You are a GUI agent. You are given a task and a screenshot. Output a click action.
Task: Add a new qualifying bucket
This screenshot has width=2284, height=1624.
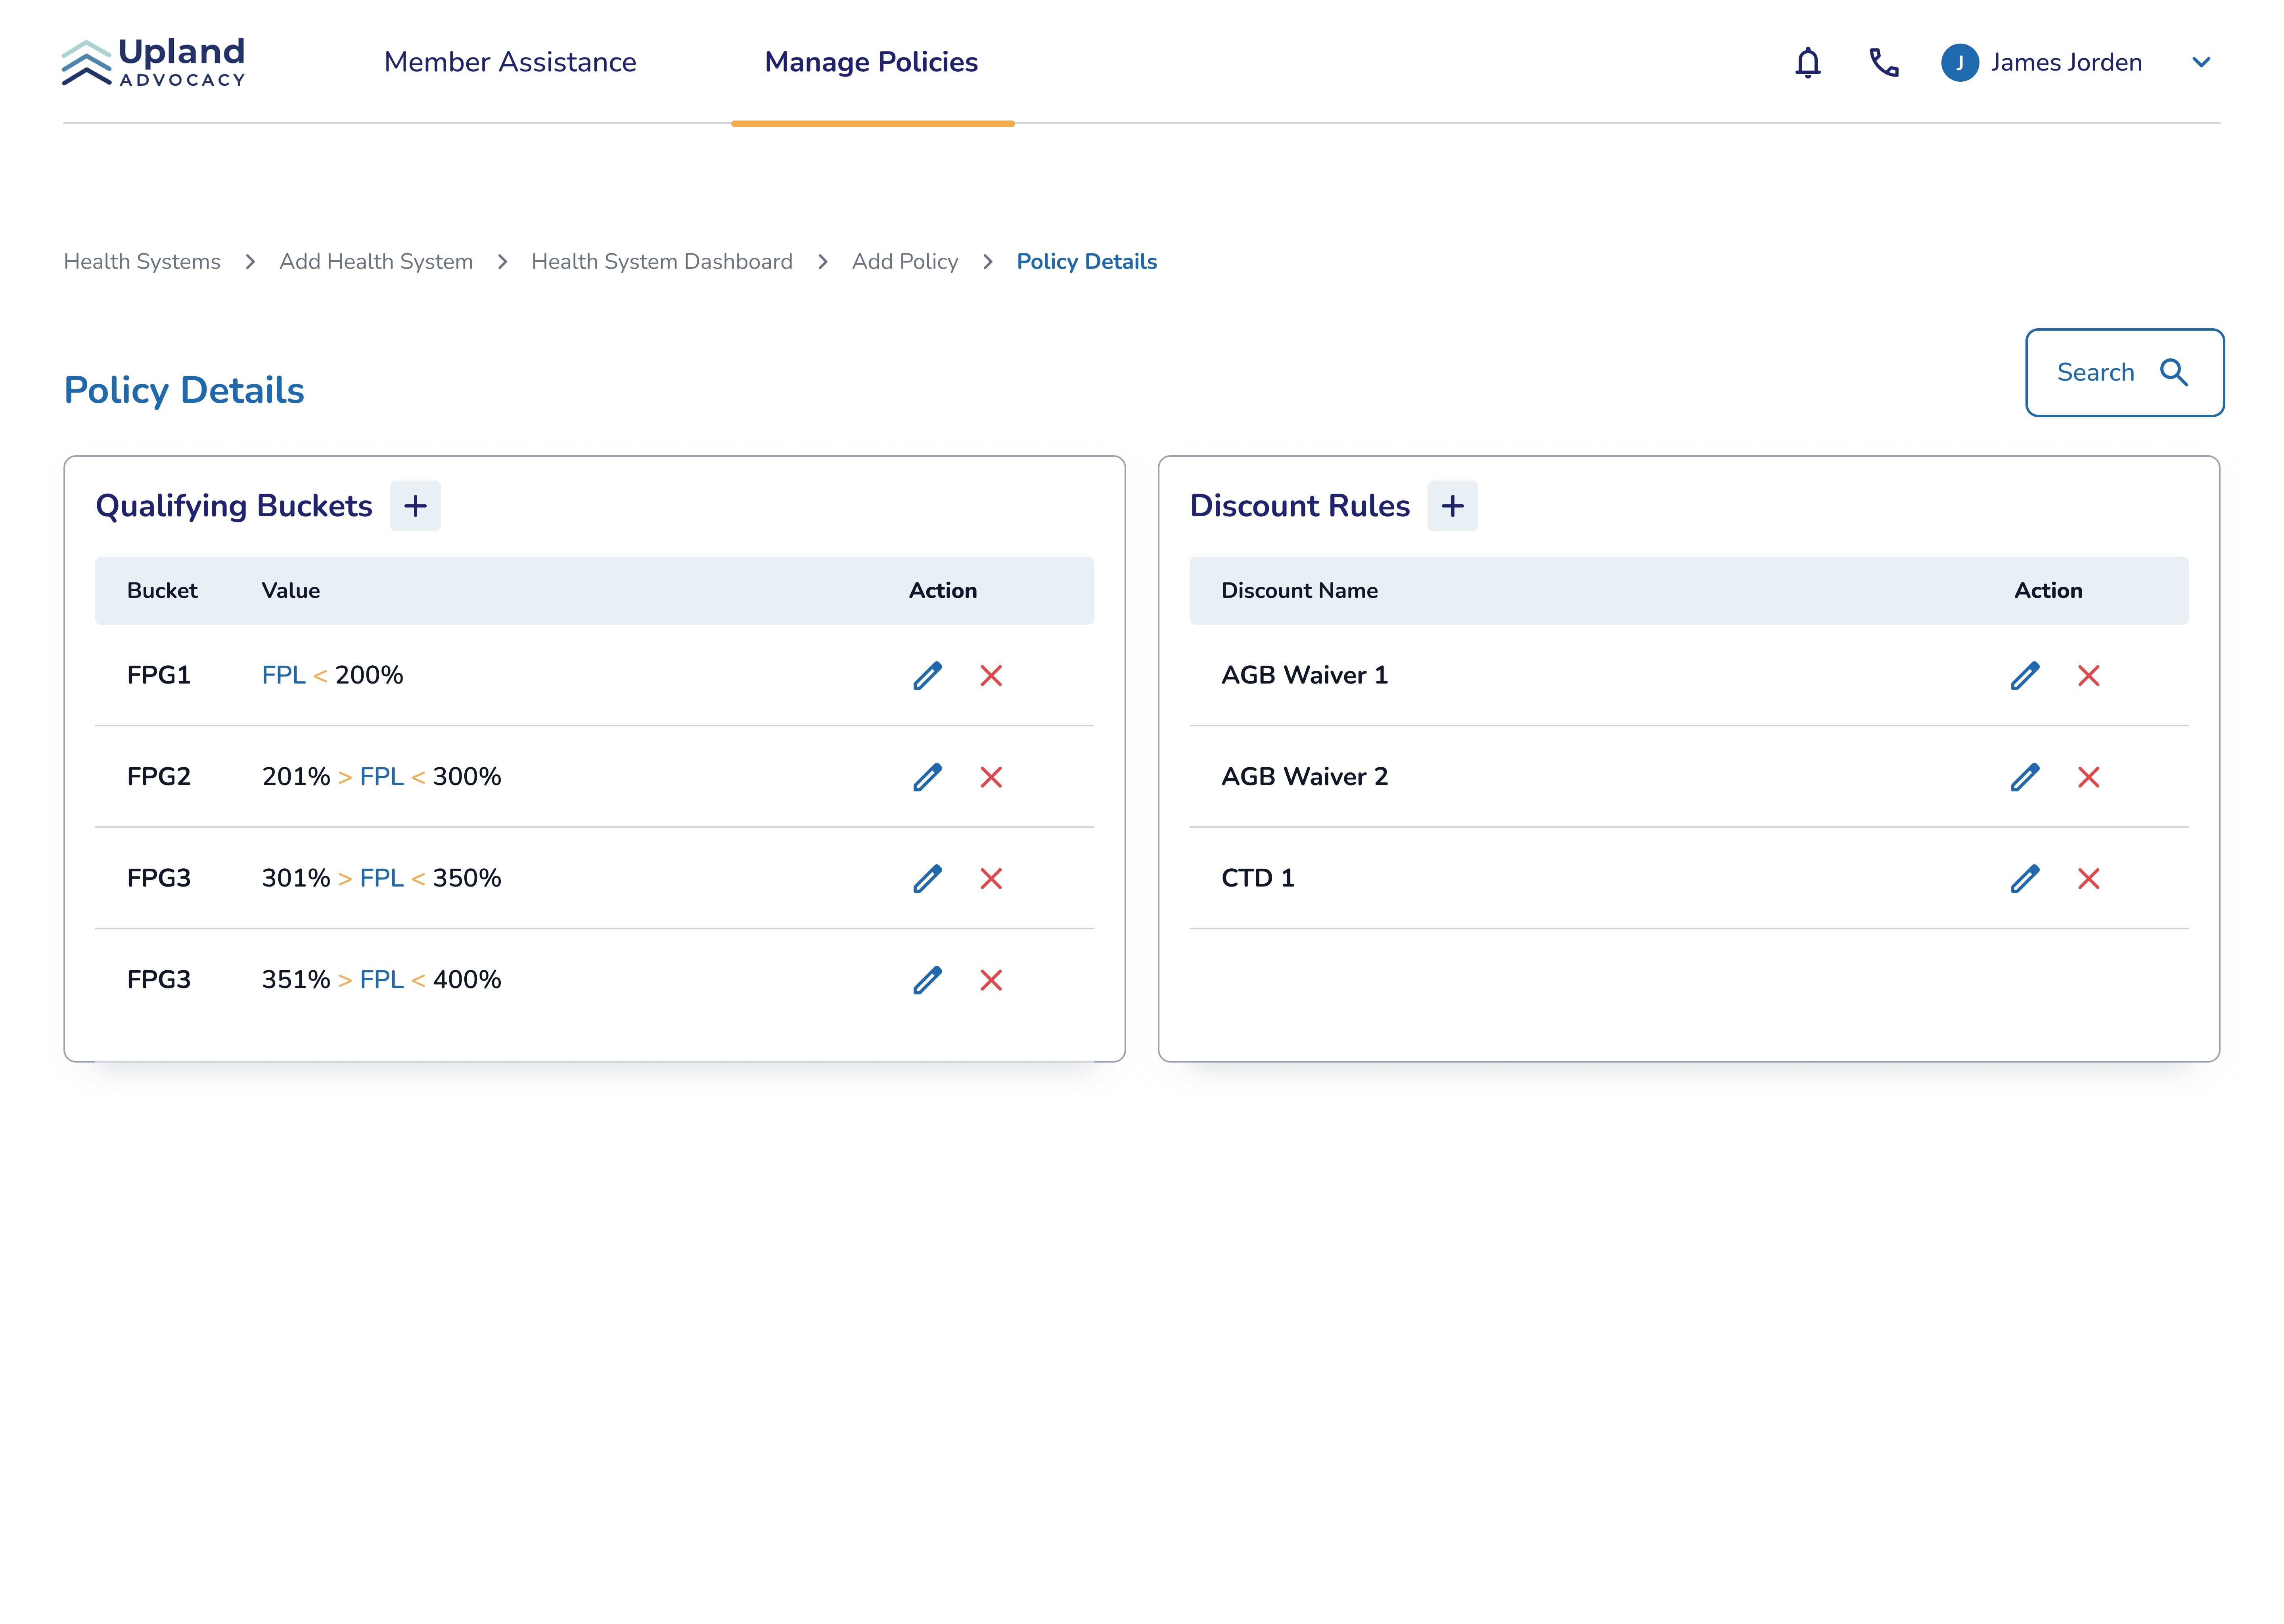click(x=415, y=506)
